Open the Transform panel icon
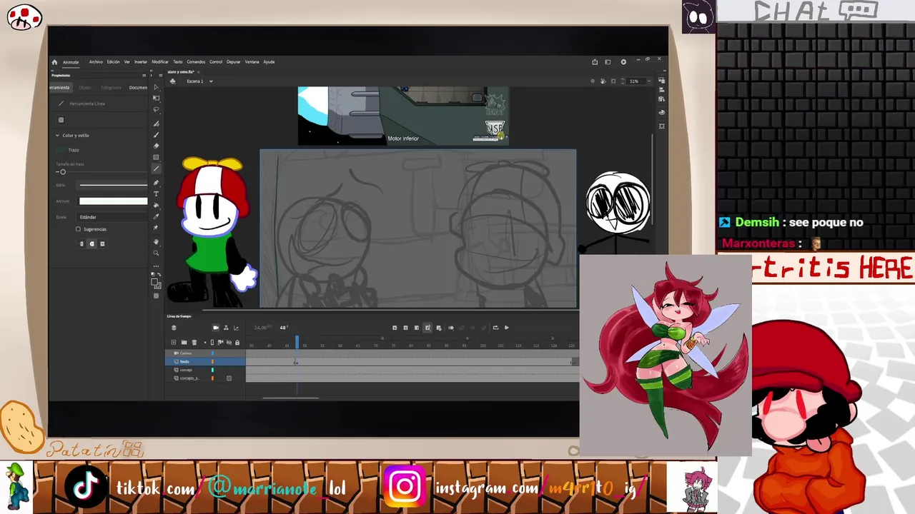This screenshot has height=514, width=915. (662, 126)
